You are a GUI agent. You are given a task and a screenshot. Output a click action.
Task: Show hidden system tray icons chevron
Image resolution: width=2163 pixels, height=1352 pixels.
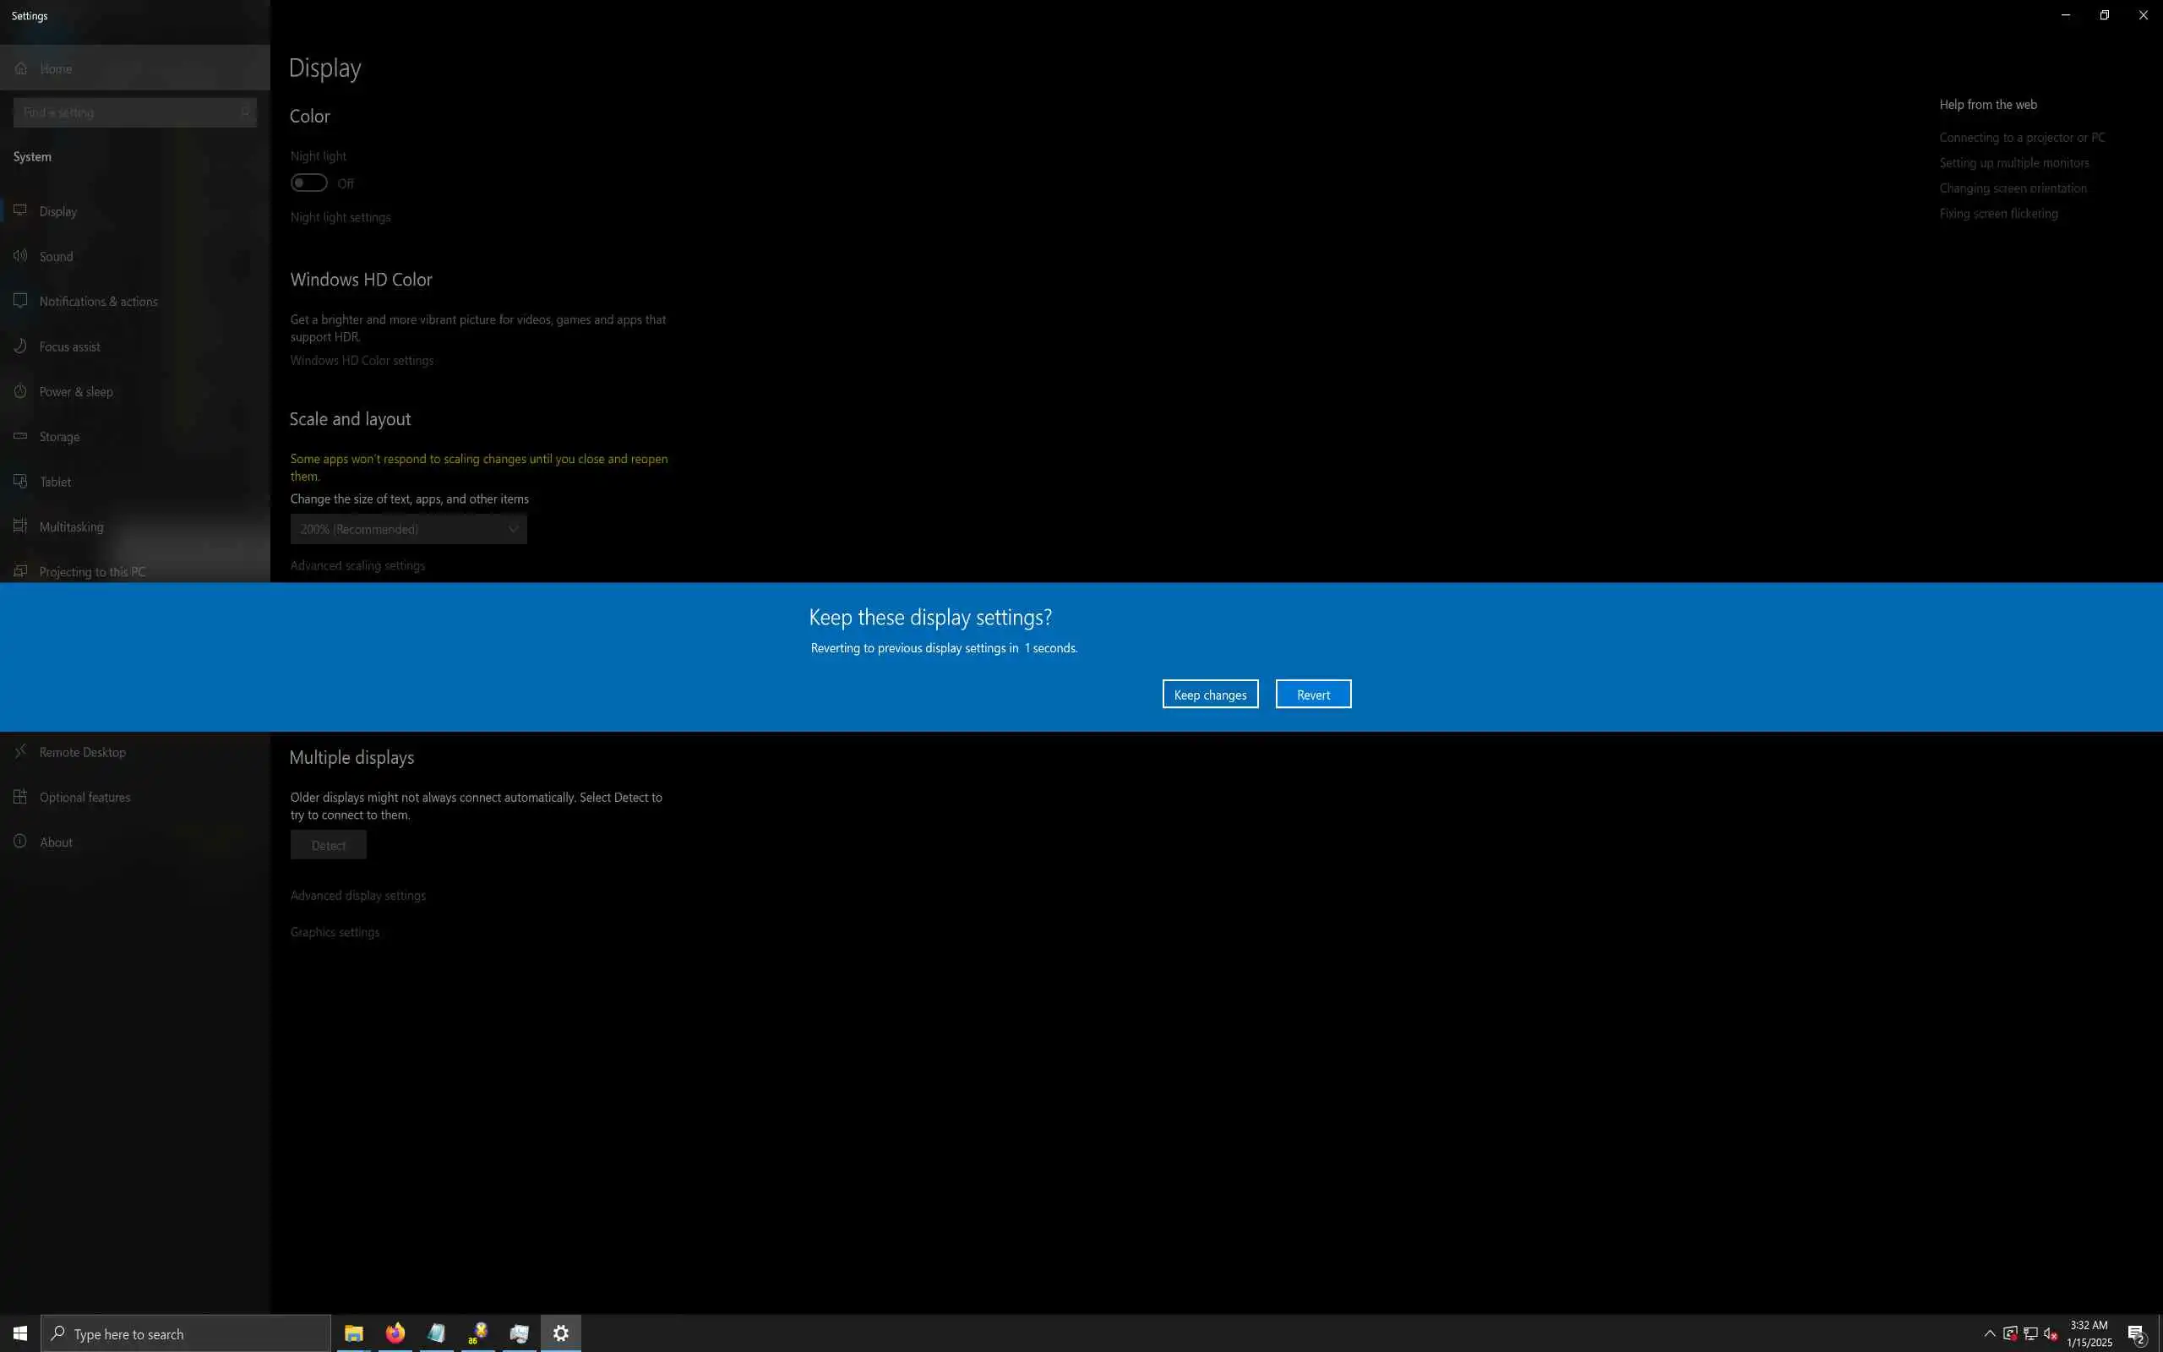[1990, 1333]
